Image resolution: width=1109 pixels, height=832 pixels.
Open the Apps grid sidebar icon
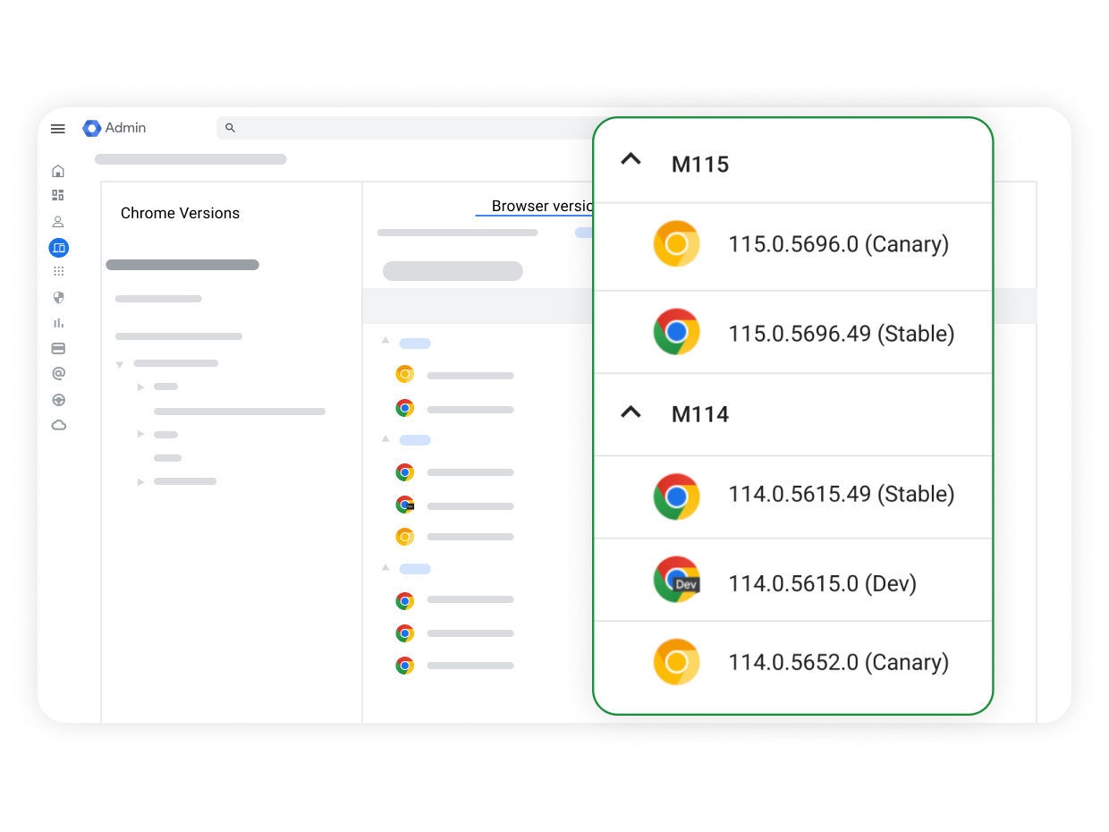pos(59,271)
